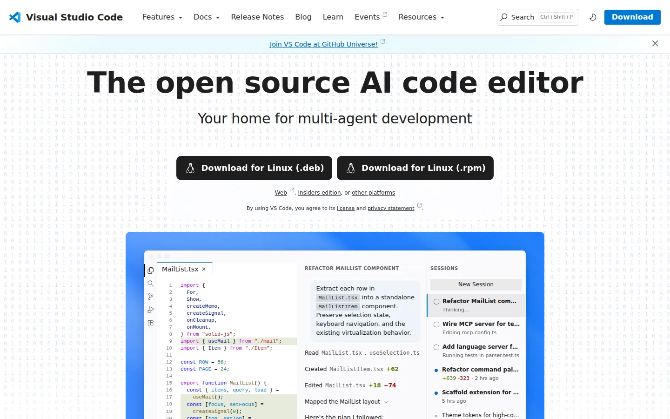
Task: Click blue dot of Scaffold extension session
Action: 436,393
